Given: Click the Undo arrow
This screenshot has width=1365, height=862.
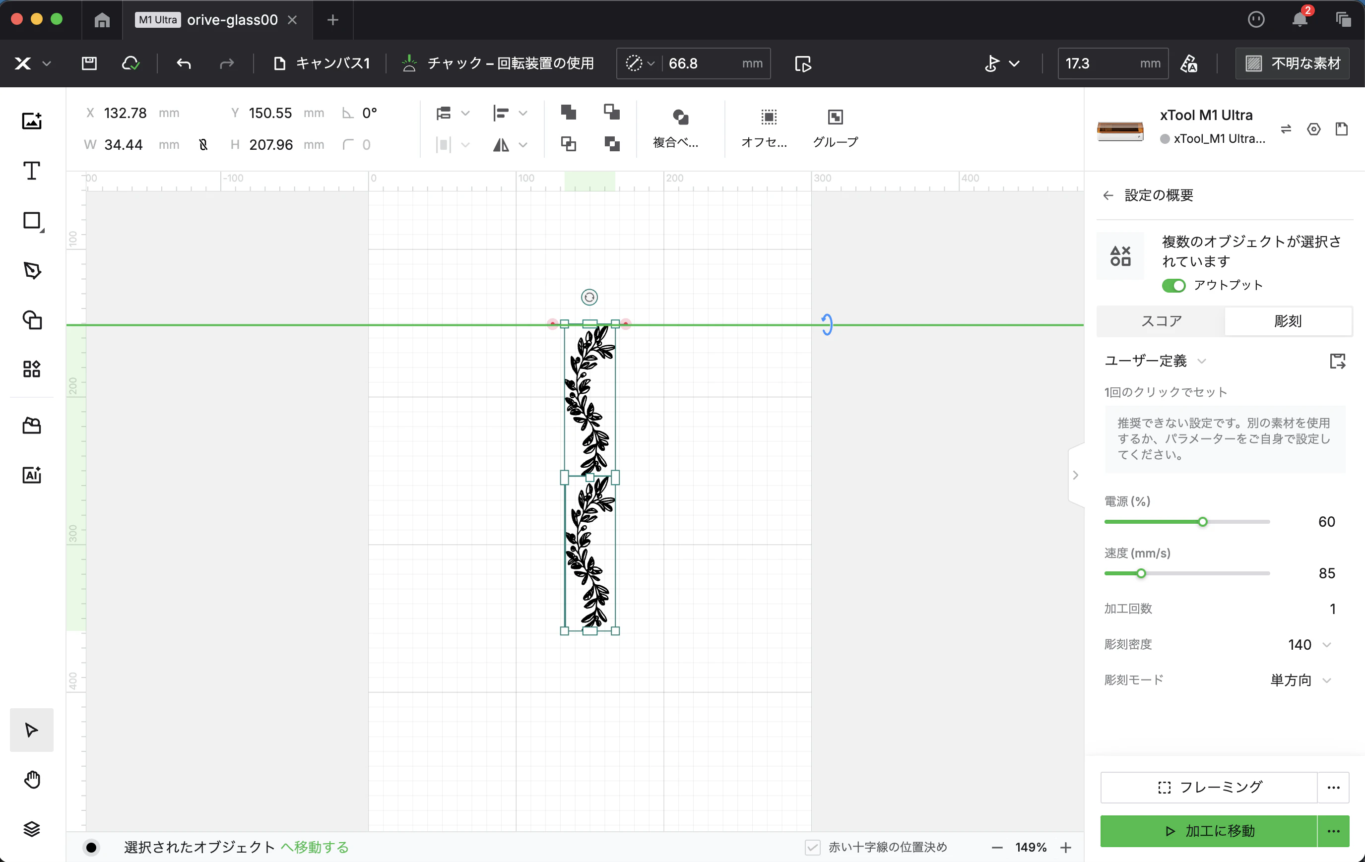Looking at the screenshot, I should tap(183, 63).
